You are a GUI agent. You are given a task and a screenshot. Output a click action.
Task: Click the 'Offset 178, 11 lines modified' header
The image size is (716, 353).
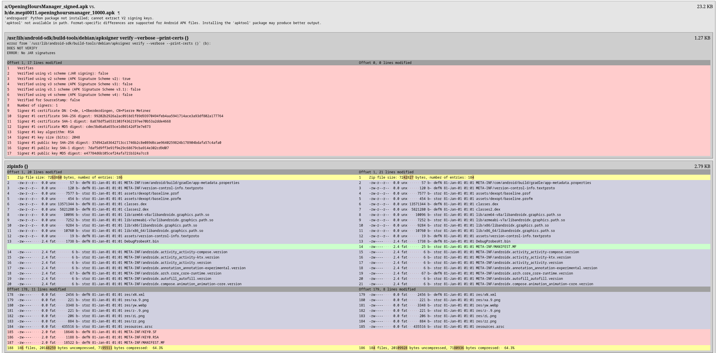click(x=36, y=289)
